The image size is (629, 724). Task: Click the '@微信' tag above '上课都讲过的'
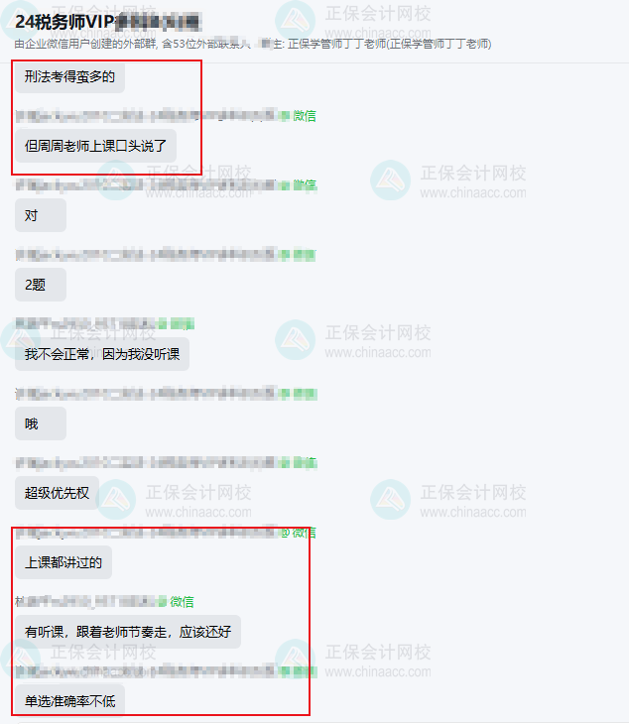(299, 533)
